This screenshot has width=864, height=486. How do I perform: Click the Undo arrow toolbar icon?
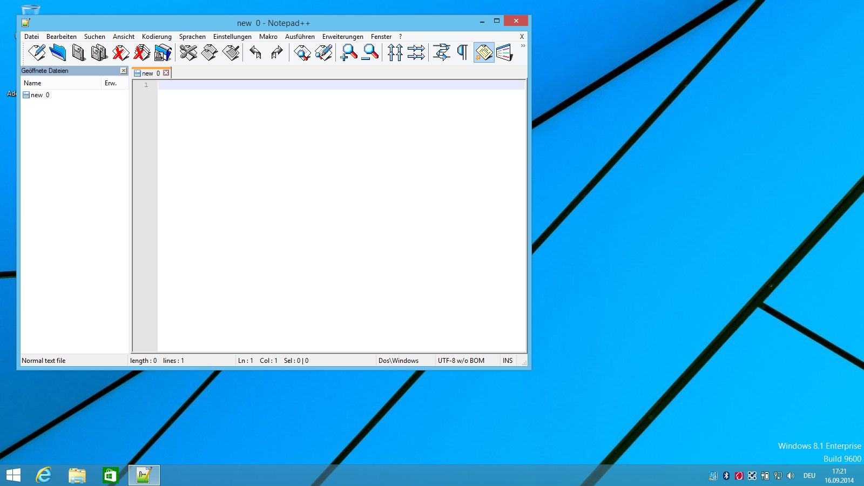pos(256,52)
